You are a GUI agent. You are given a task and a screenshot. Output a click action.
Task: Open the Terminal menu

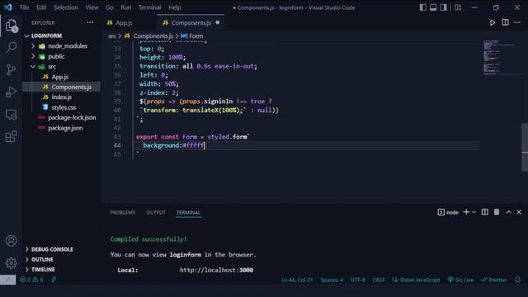pyautogui.click(x=149, y=7)
